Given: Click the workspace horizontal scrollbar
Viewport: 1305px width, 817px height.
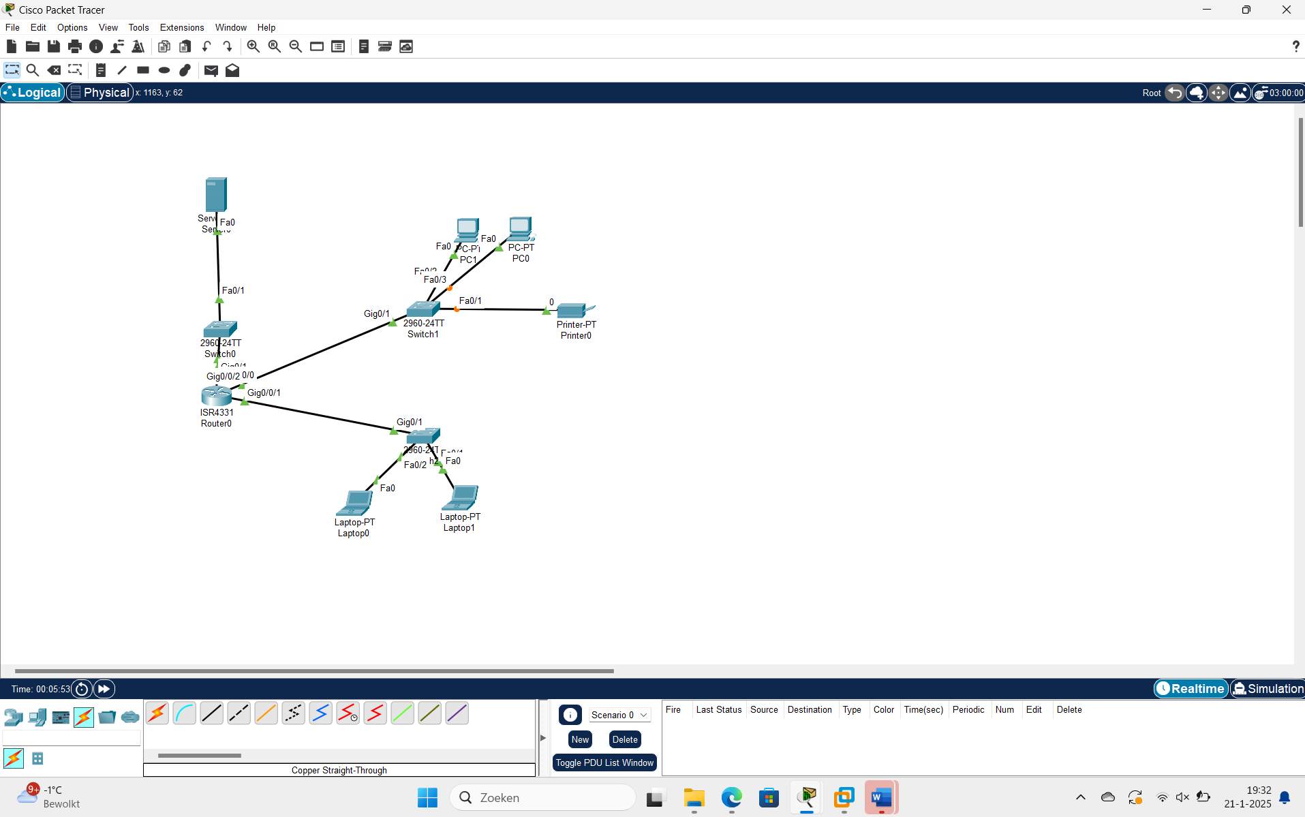Looking at the screenshot, I should pos(313,671).
